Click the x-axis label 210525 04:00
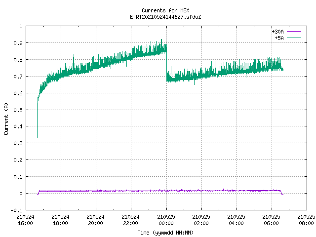This screenshot has height=237, width=316. 236,220
